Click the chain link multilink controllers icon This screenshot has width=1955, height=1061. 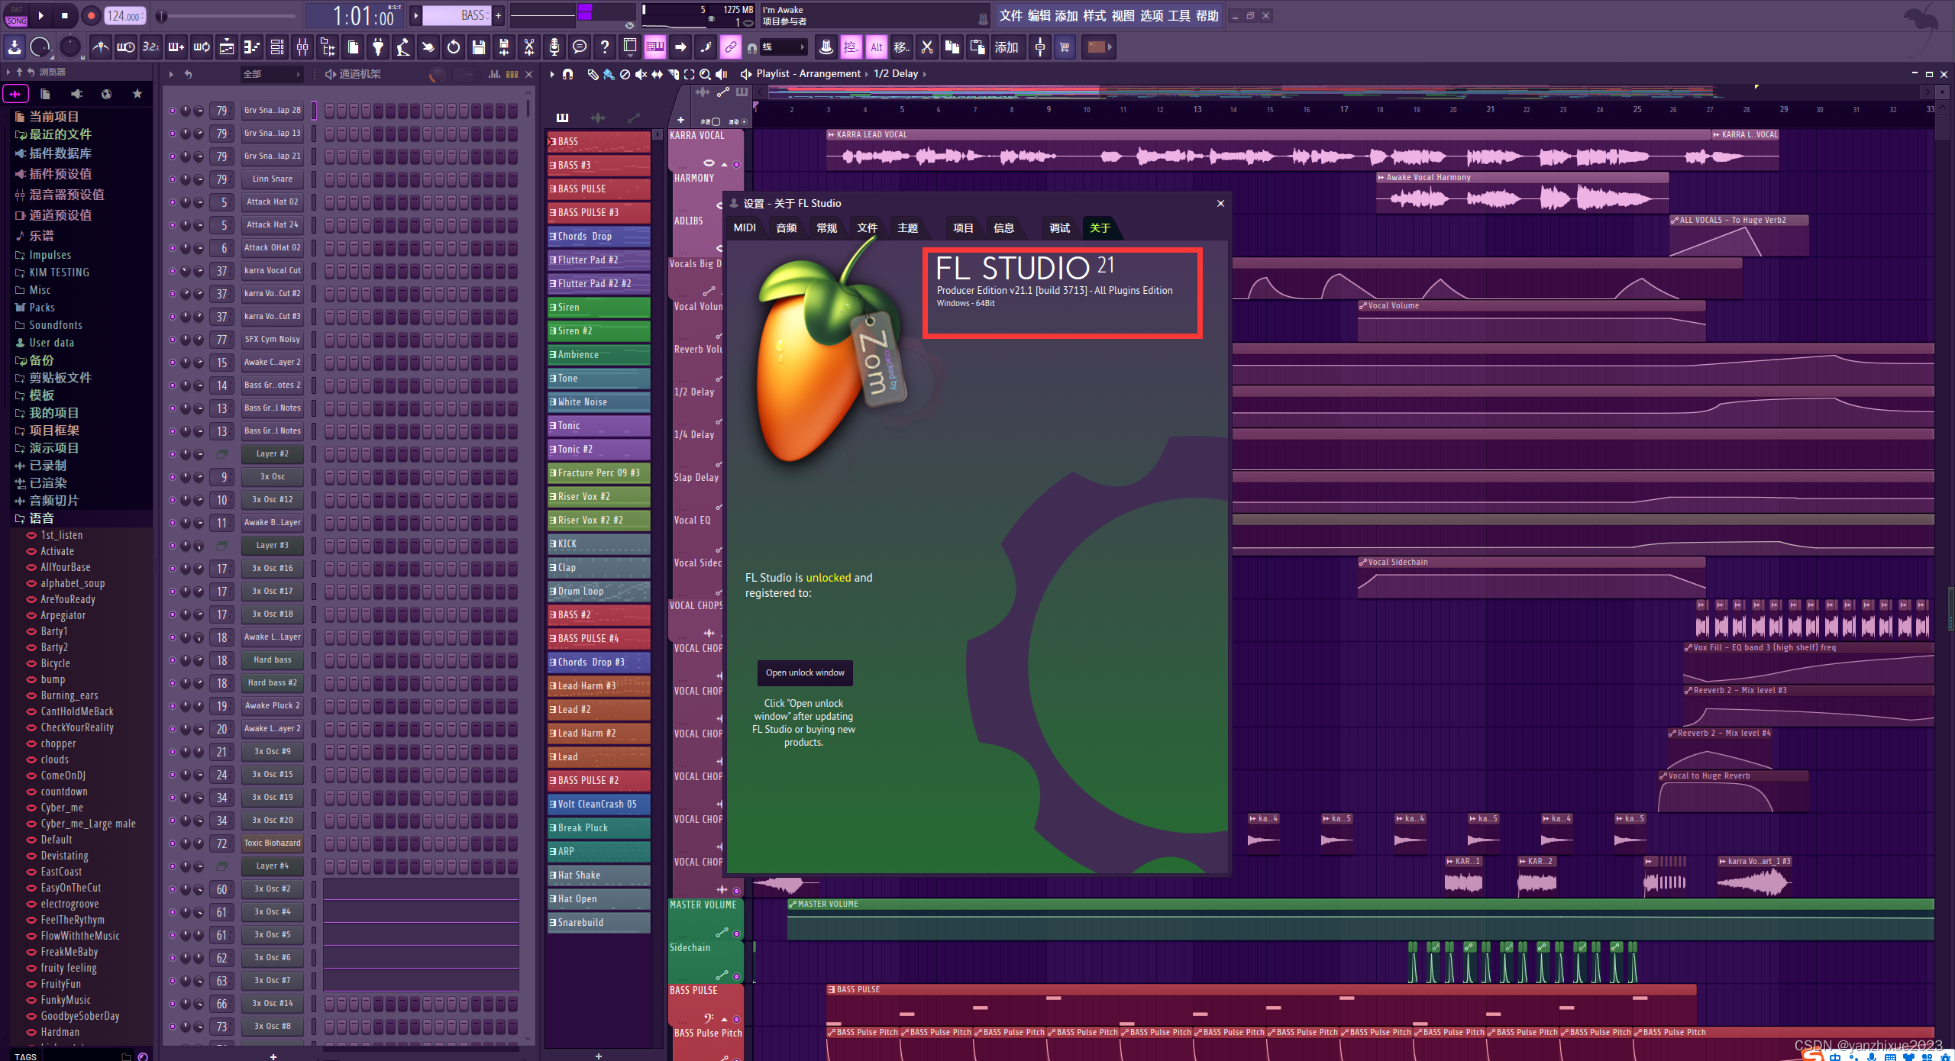pos(731,47)
